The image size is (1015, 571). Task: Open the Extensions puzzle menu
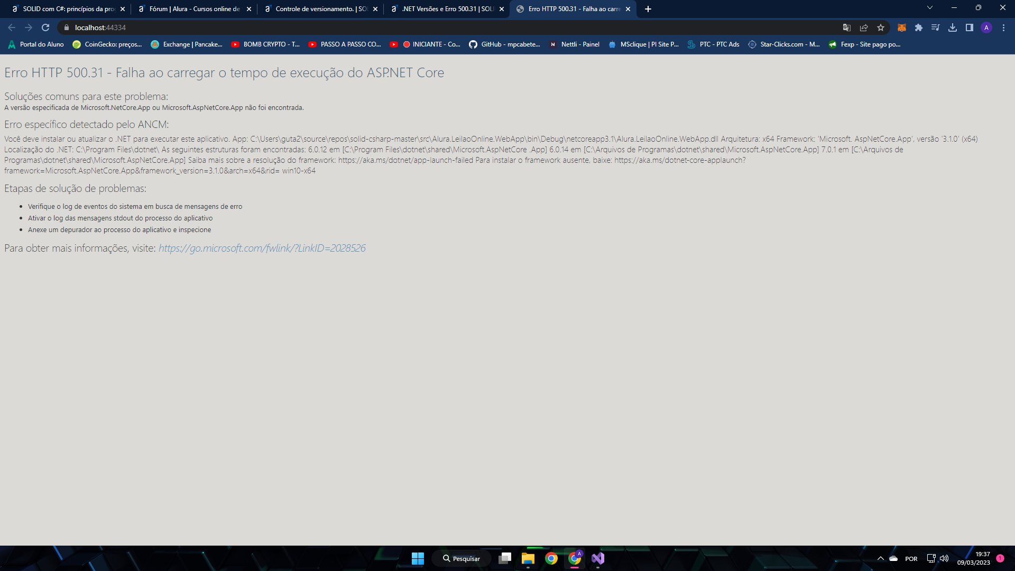coord(919,27)
